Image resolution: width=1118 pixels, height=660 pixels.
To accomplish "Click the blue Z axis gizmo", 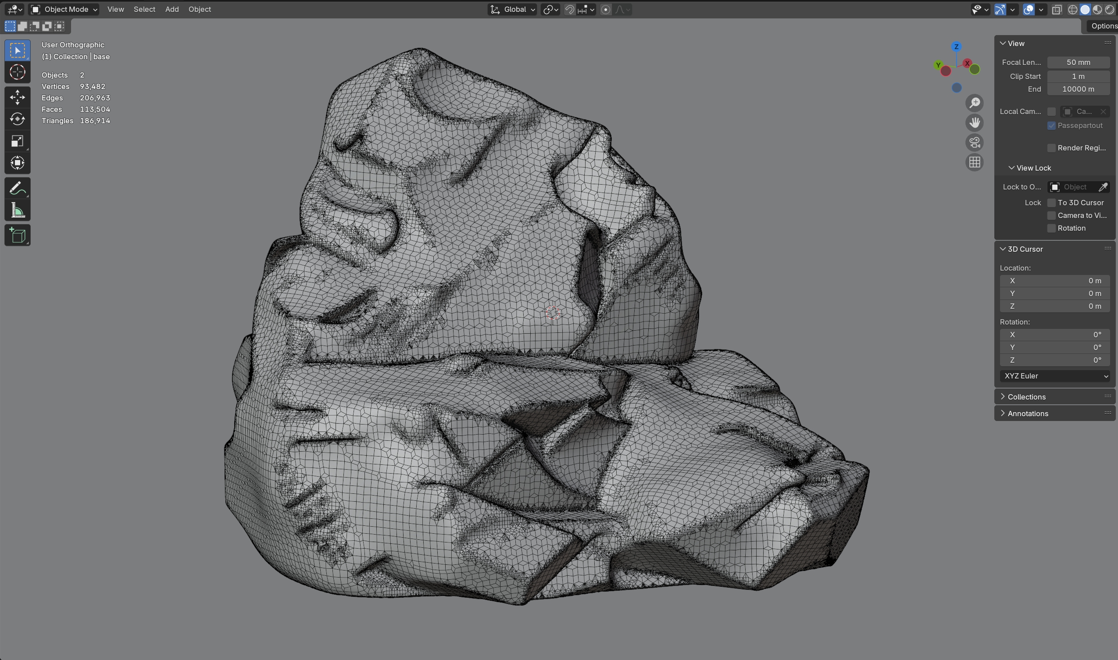I will click(x=956, y=46).
